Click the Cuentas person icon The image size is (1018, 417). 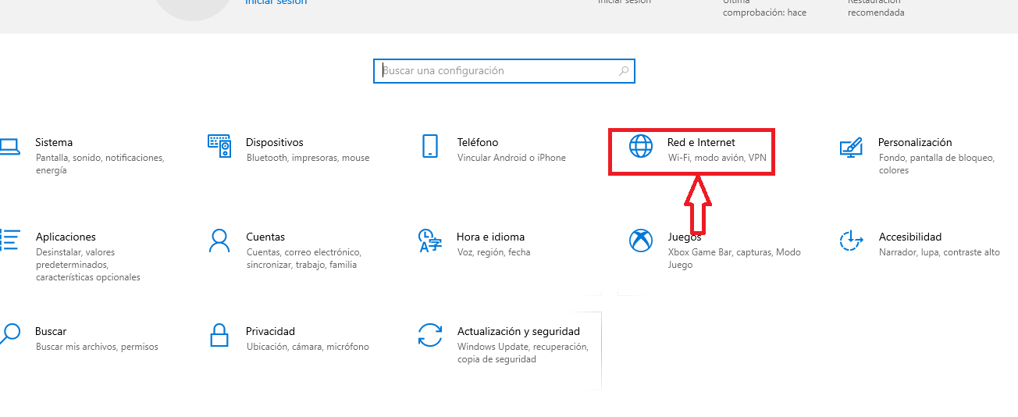click(219, 241)
